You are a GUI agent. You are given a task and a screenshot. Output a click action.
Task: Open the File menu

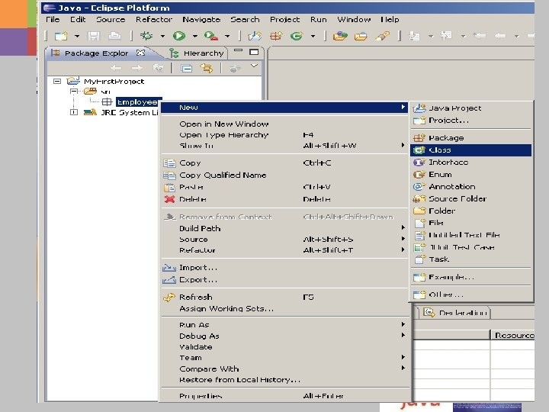pyautogui.click(x=53, y=20)
